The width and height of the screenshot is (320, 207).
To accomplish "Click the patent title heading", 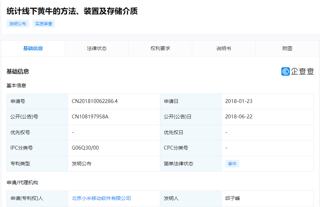I will pyautogui.click(x=72, y=11).
